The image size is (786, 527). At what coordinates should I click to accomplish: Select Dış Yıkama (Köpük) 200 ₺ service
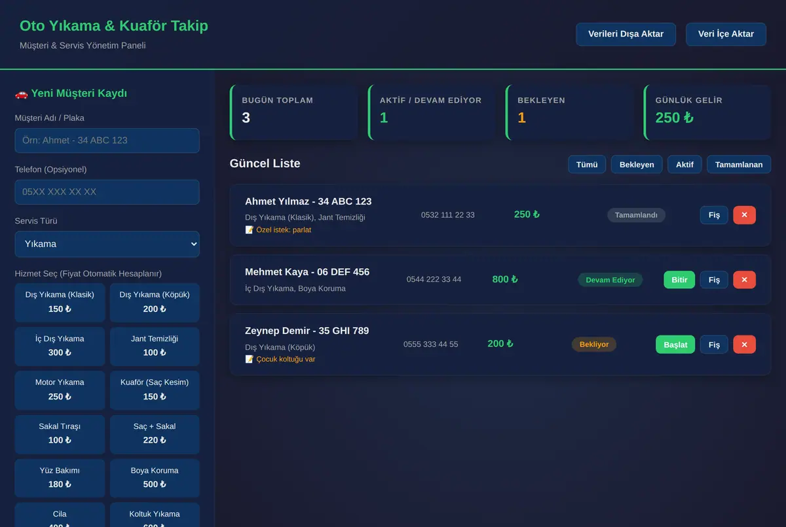[x=155, y=302]
